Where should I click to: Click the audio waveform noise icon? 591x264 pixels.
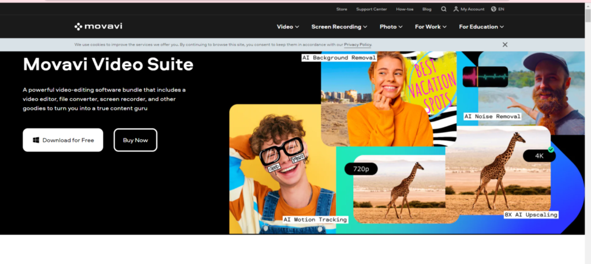(x=485, y=77)
